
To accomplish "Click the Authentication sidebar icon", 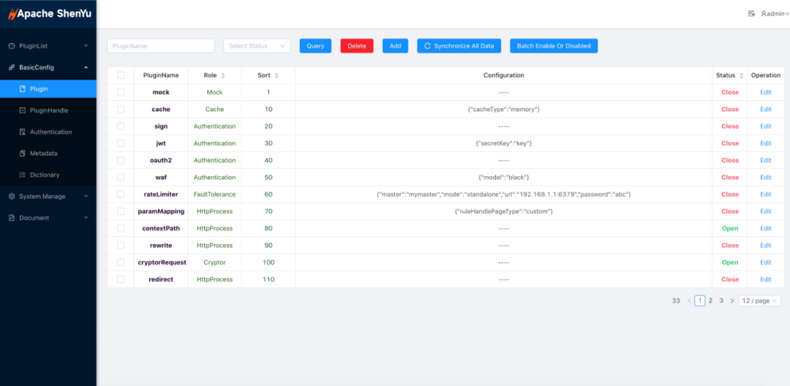I will 23,132.
